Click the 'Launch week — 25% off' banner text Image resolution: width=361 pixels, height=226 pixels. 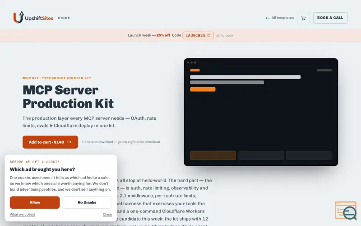(149, 35)
